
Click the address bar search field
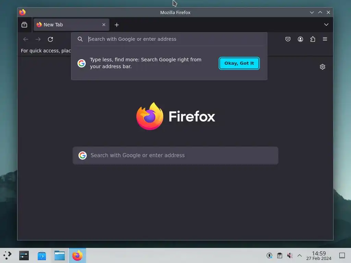tap(169, 39)
